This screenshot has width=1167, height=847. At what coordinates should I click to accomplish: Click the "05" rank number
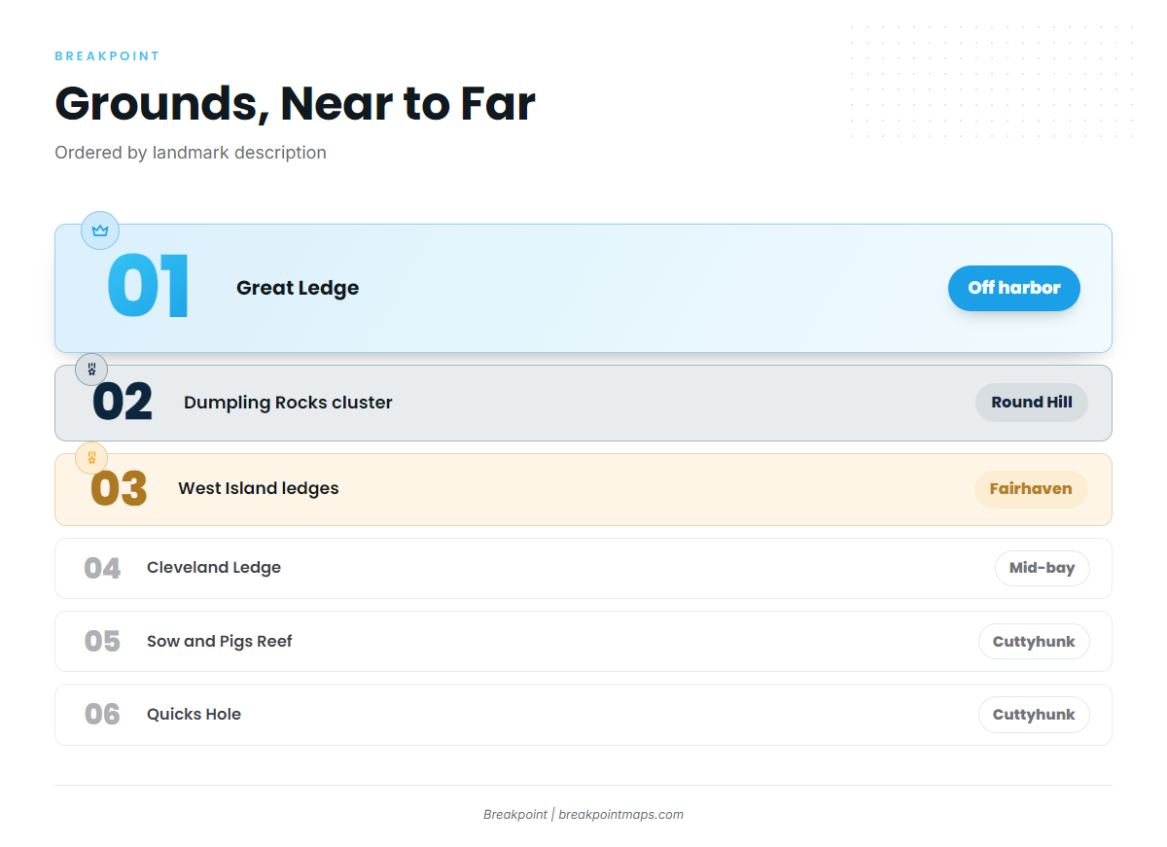click(x=102, y=642)
